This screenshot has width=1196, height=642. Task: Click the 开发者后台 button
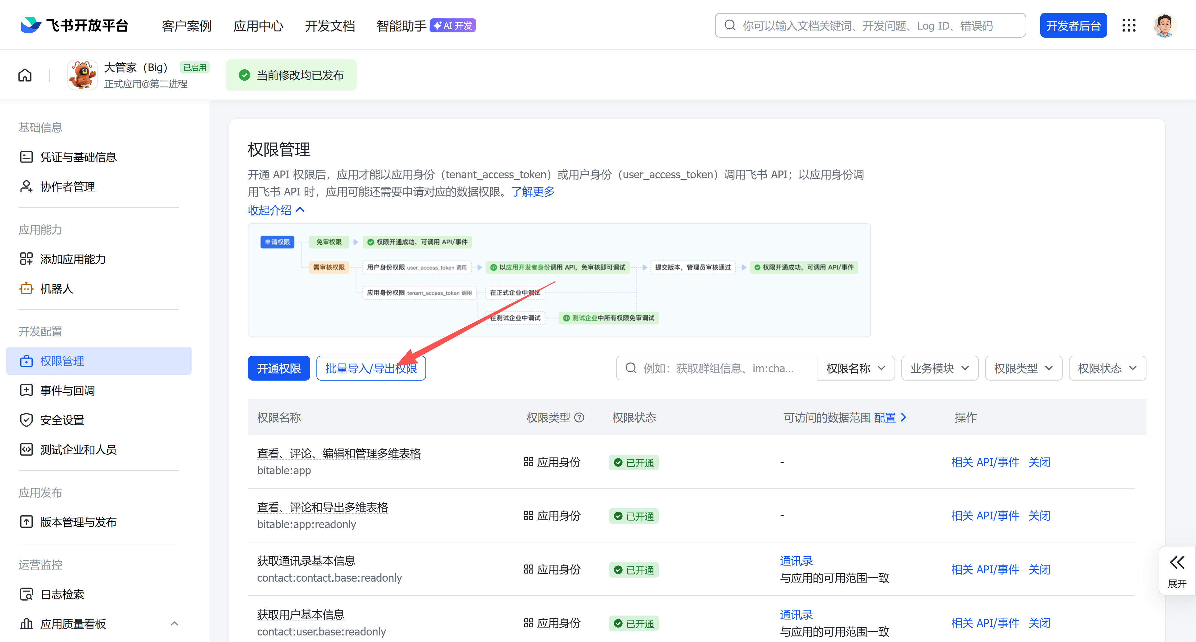click(1073, 25)
